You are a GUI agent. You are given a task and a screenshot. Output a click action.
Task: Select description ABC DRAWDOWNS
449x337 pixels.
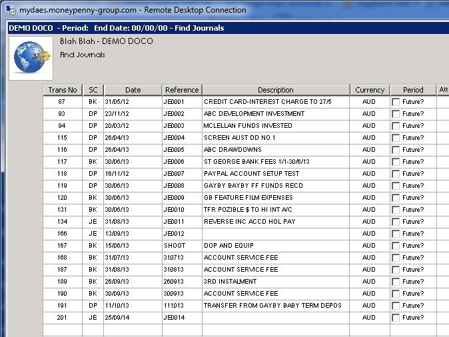(232, 150)
